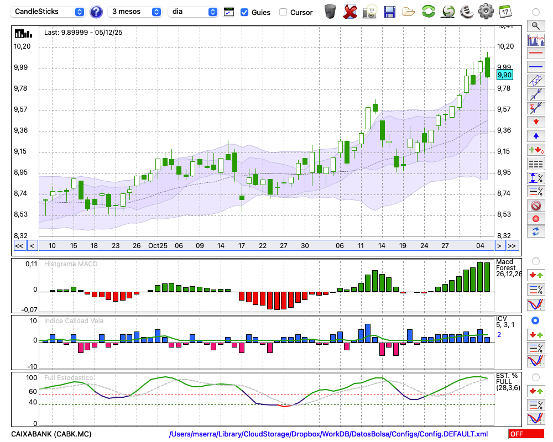Select the radio button beside Full Estocastico panel

click(x=535, y=377)
